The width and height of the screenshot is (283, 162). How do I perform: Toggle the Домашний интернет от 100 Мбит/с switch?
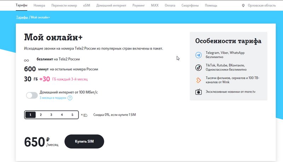(x=32, y=95)
